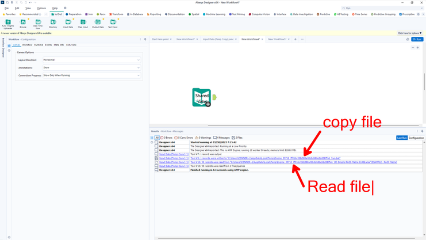
Task: Open Layout Direction dropdown
Action: pos(92,60)
